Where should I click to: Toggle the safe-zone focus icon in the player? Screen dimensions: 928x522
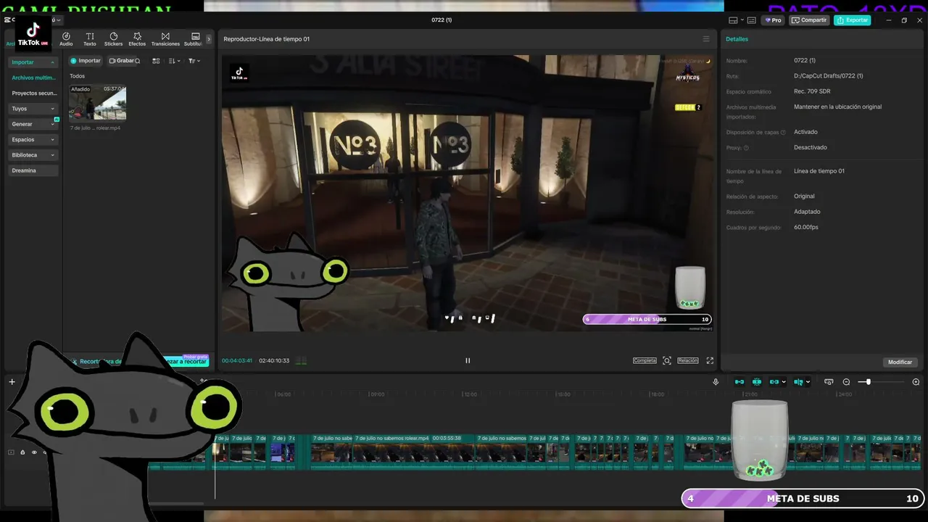pos(667,360)
